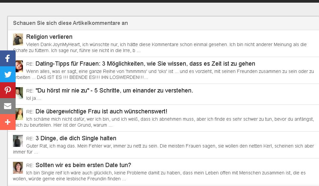Screen dimensions: 319x186
Task: Share page via Facebook icon
Action: click(8, 58)
